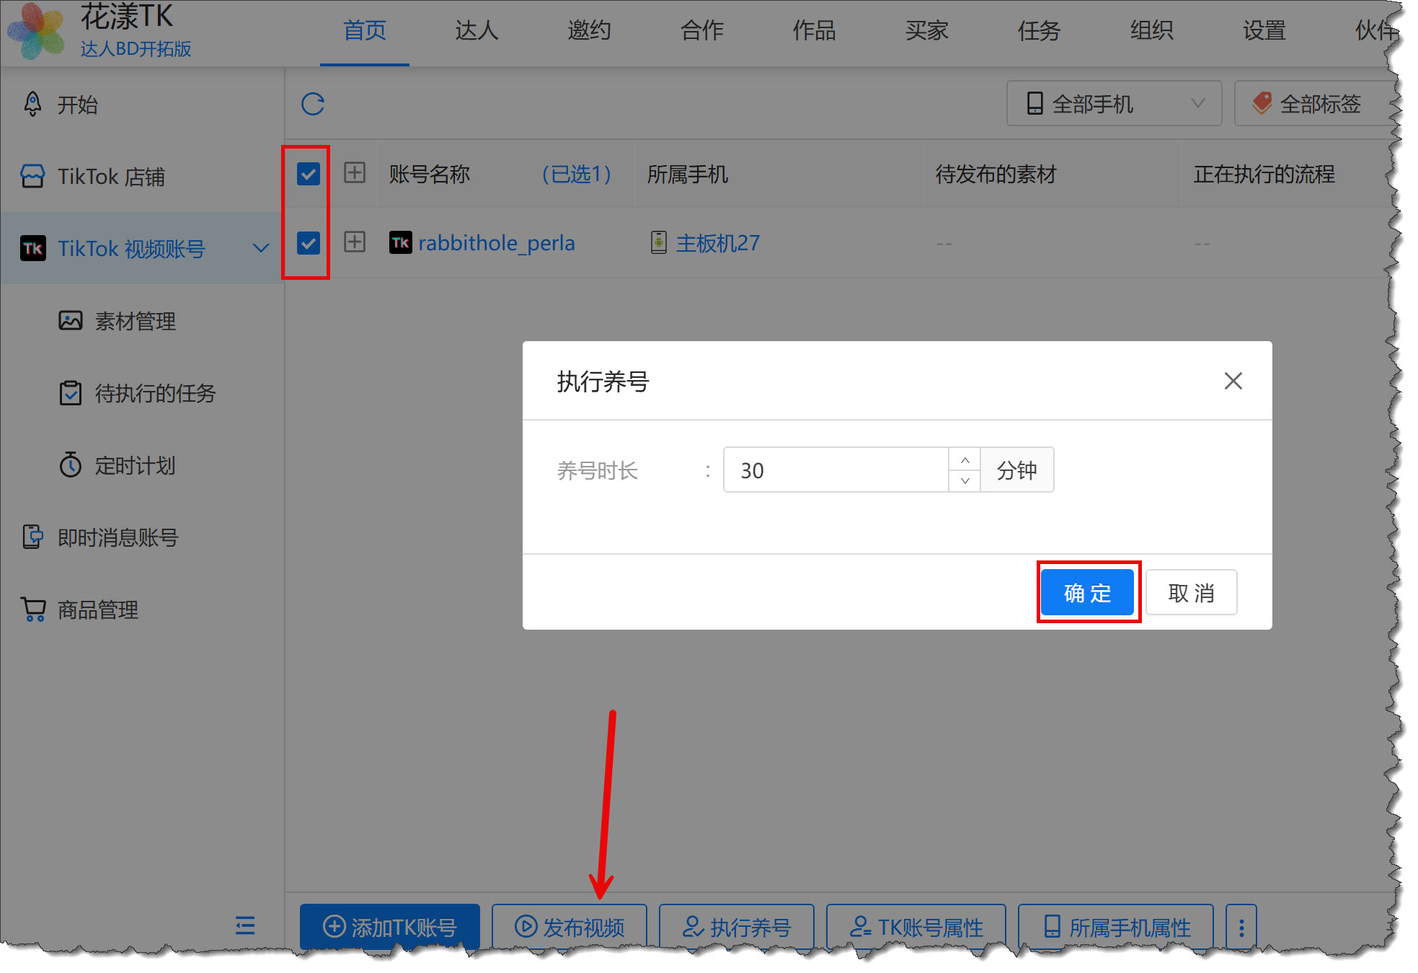Click the 确定 confirm button
Viewport: 1418px width, 973px height.
(1087, 592)
